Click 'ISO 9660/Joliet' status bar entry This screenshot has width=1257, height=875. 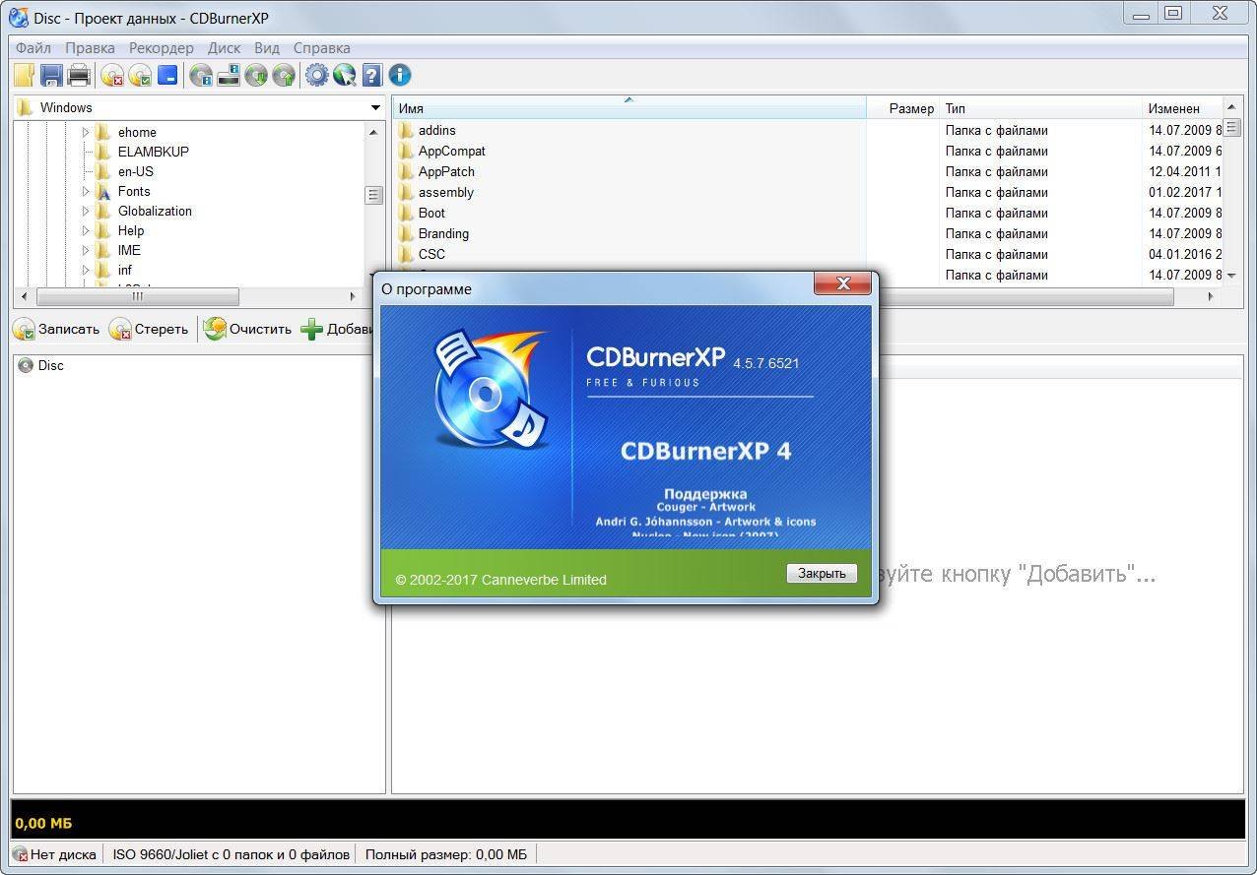pos(231,854)
